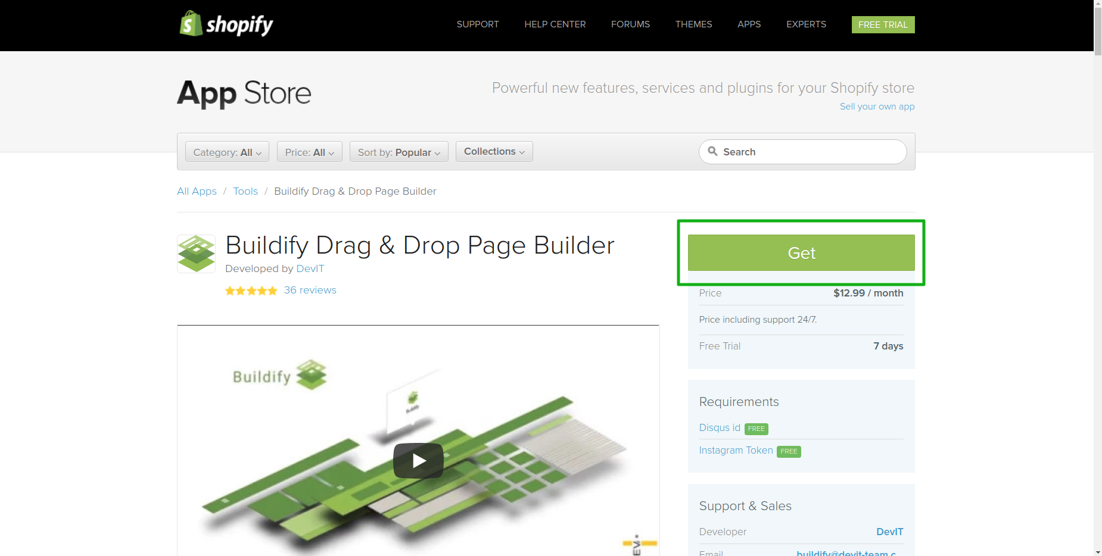Screen dimensions: 1102x556
Task: Open the Themes menu item
Action: pyautogui.click(x=693, y=24)
